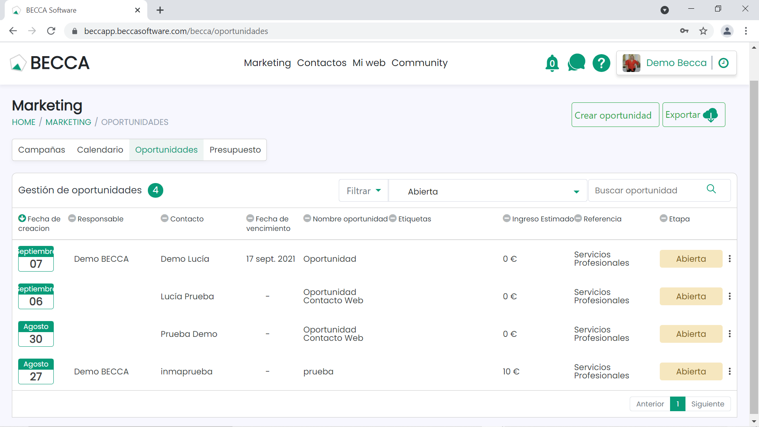Toggle sort by Responsable column
The height and width of the screenshot is (427, 759).
coord(72,218)
